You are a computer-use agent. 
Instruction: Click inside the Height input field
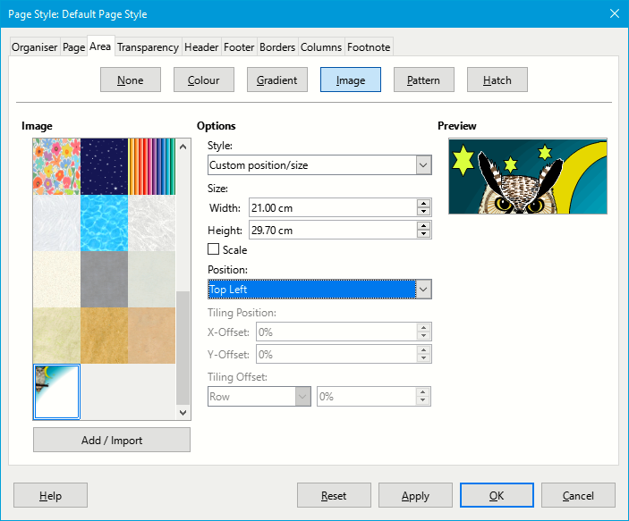[331, 230]
